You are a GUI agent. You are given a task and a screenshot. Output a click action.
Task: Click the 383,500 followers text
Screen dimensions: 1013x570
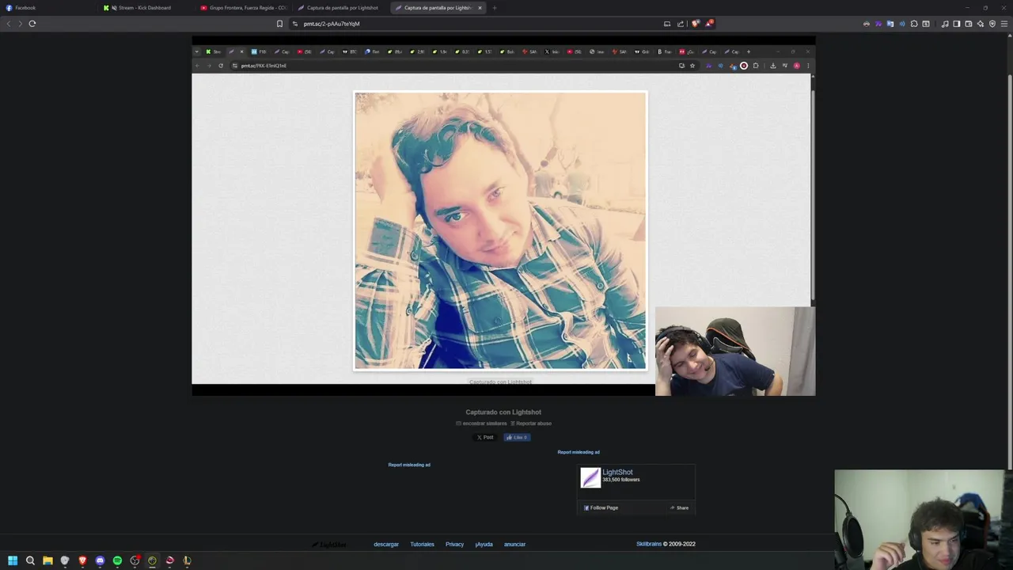[x=621, y=481]
